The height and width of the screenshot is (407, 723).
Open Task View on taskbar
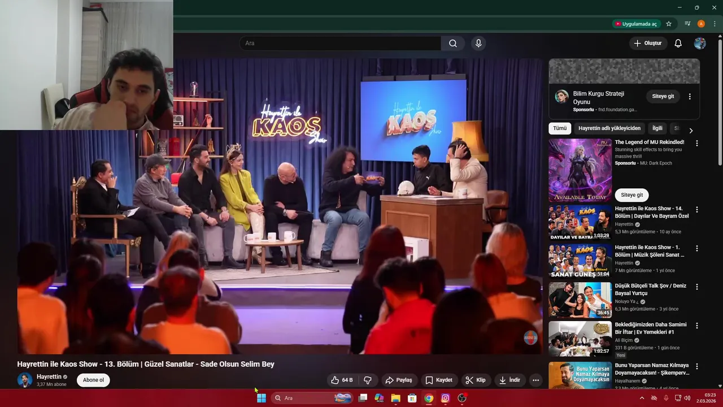click(x=363, y=398)
